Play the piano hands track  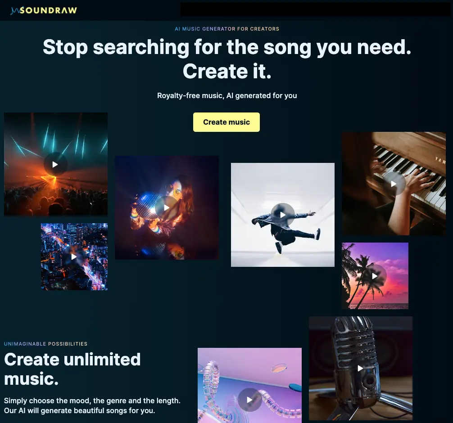[x=394, y=184]
